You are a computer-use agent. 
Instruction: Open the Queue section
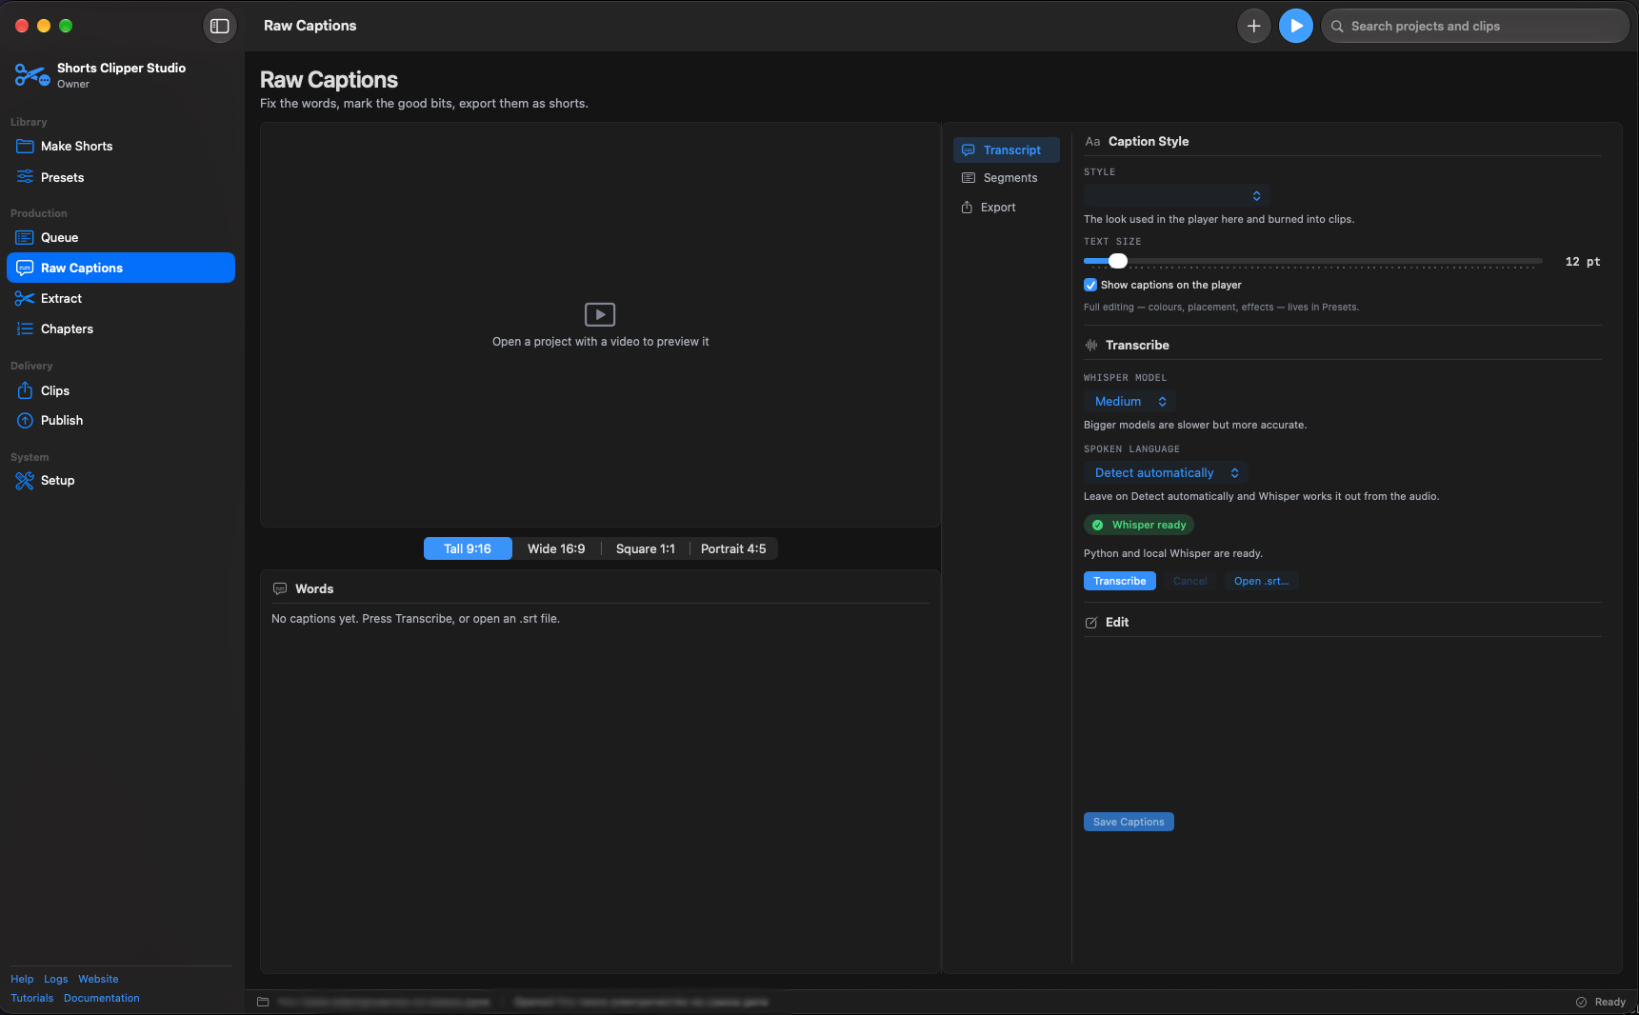(x=121, y=237)
